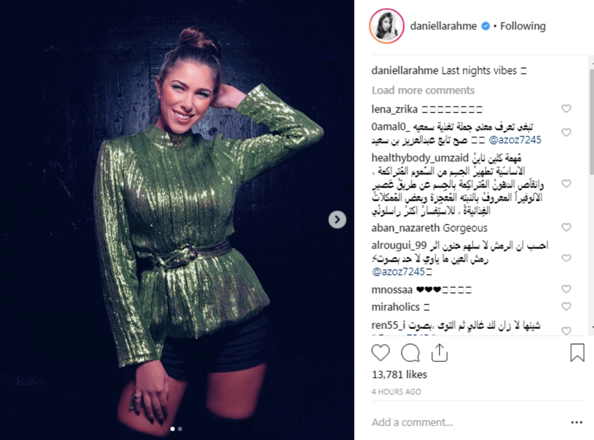Open @azoz7245 mention in 0amal0_ comment
The image size is (594, 440).
515,140
